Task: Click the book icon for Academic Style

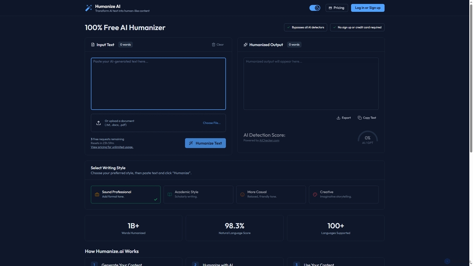Action: [x=170, y=194]
